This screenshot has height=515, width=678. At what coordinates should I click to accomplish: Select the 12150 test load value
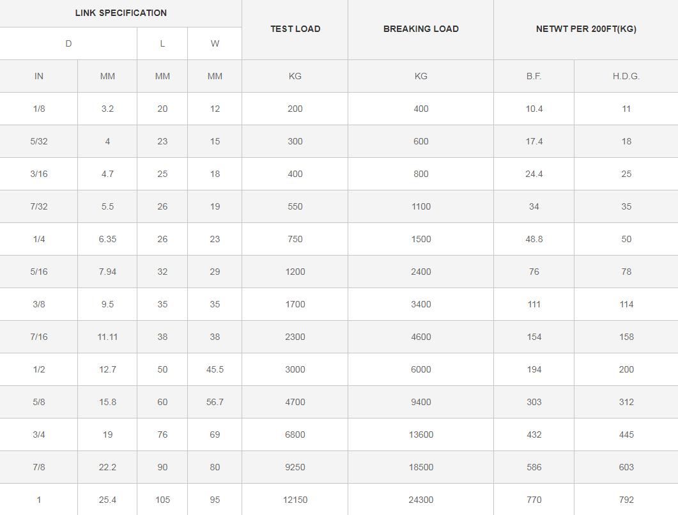click(x=295, y=500)
